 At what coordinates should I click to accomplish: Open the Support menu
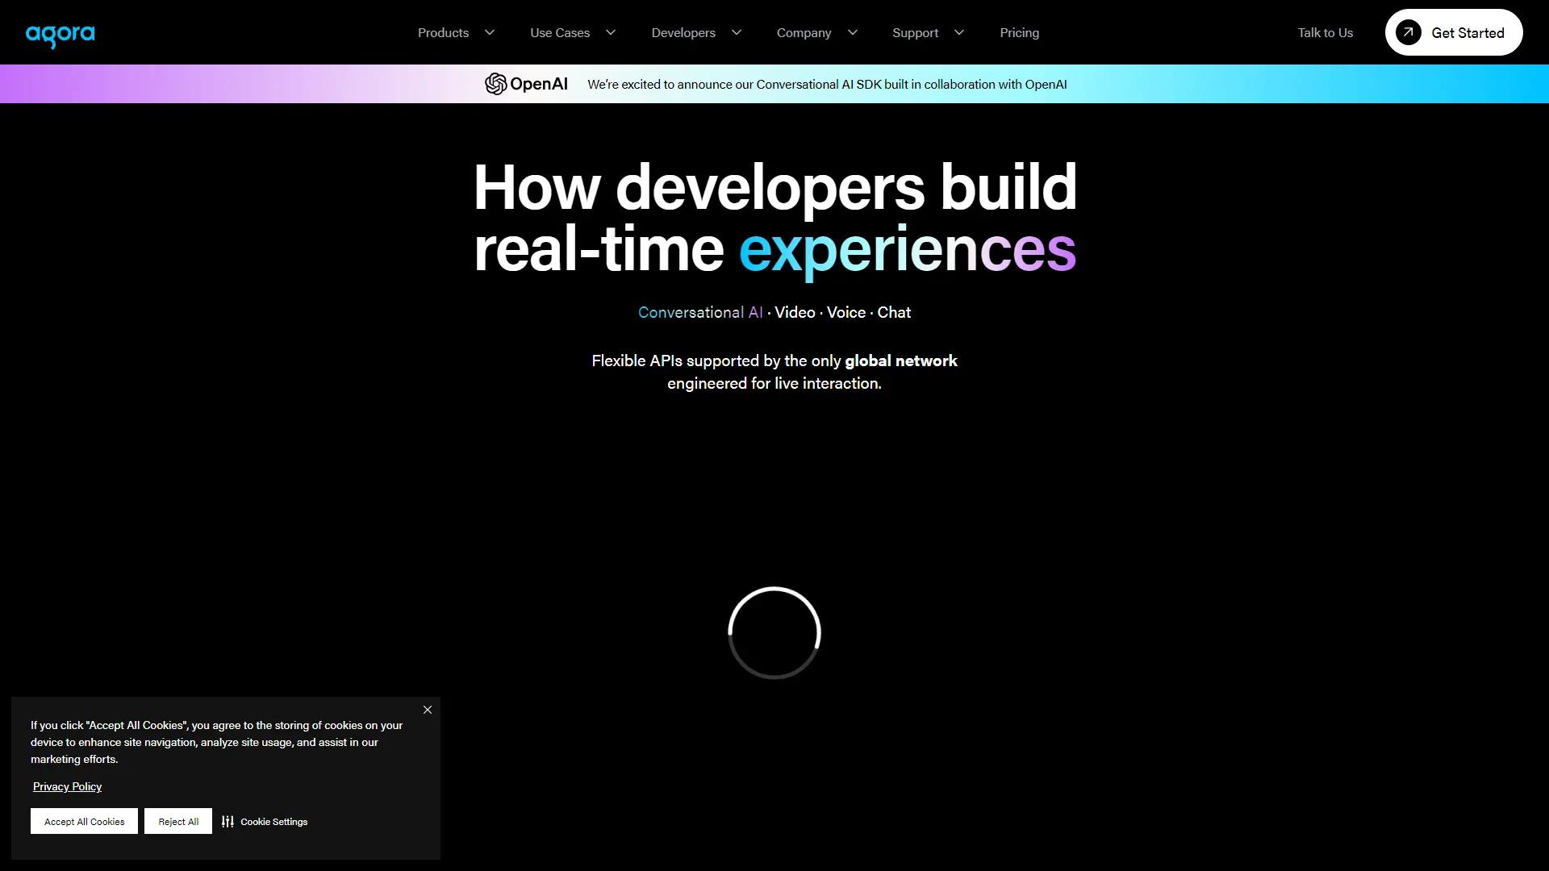tap(915, 33)
